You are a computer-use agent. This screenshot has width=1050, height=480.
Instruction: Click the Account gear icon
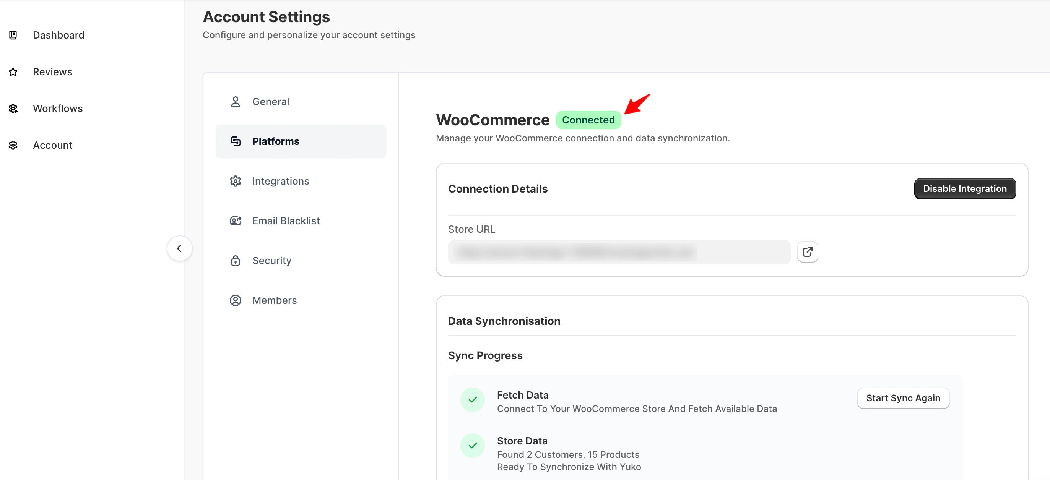click(13, 145)
